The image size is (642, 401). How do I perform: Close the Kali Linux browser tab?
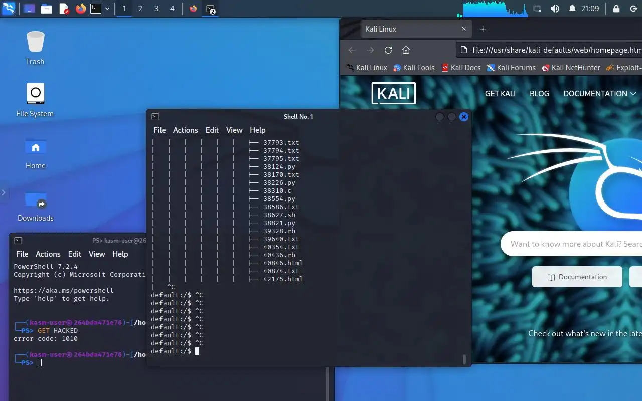(x=464, y=29)
